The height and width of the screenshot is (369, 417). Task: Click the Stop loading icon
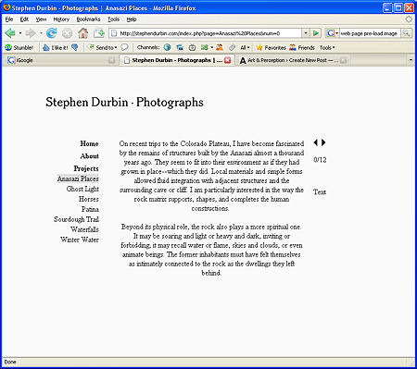67,33
